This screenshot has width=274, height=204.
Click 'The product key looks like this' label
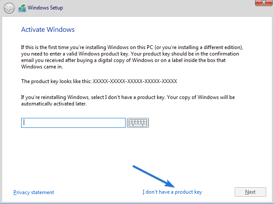(56, 81)
